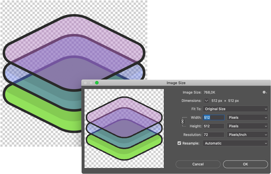Screen dimensions: 271x174
Task: Uncheck the Resample checkbox
Action: pos(179,143)
